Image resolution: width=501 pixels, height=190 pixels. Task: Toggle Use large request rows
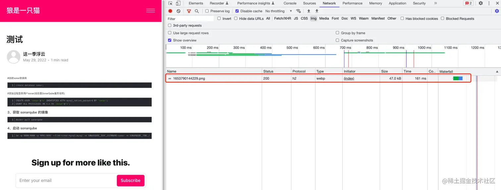click(170, 33)
